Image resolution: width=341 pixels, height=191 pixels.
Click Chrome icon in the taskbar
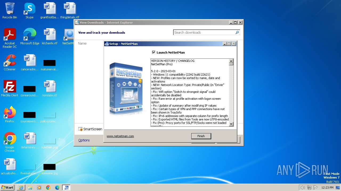click(x=48, y=188)
